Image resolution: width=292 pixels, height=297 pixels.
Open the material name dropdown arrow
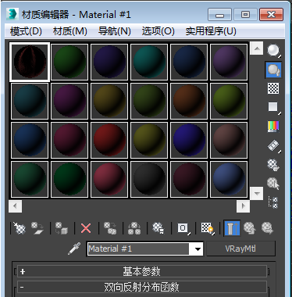pos(198,249)
